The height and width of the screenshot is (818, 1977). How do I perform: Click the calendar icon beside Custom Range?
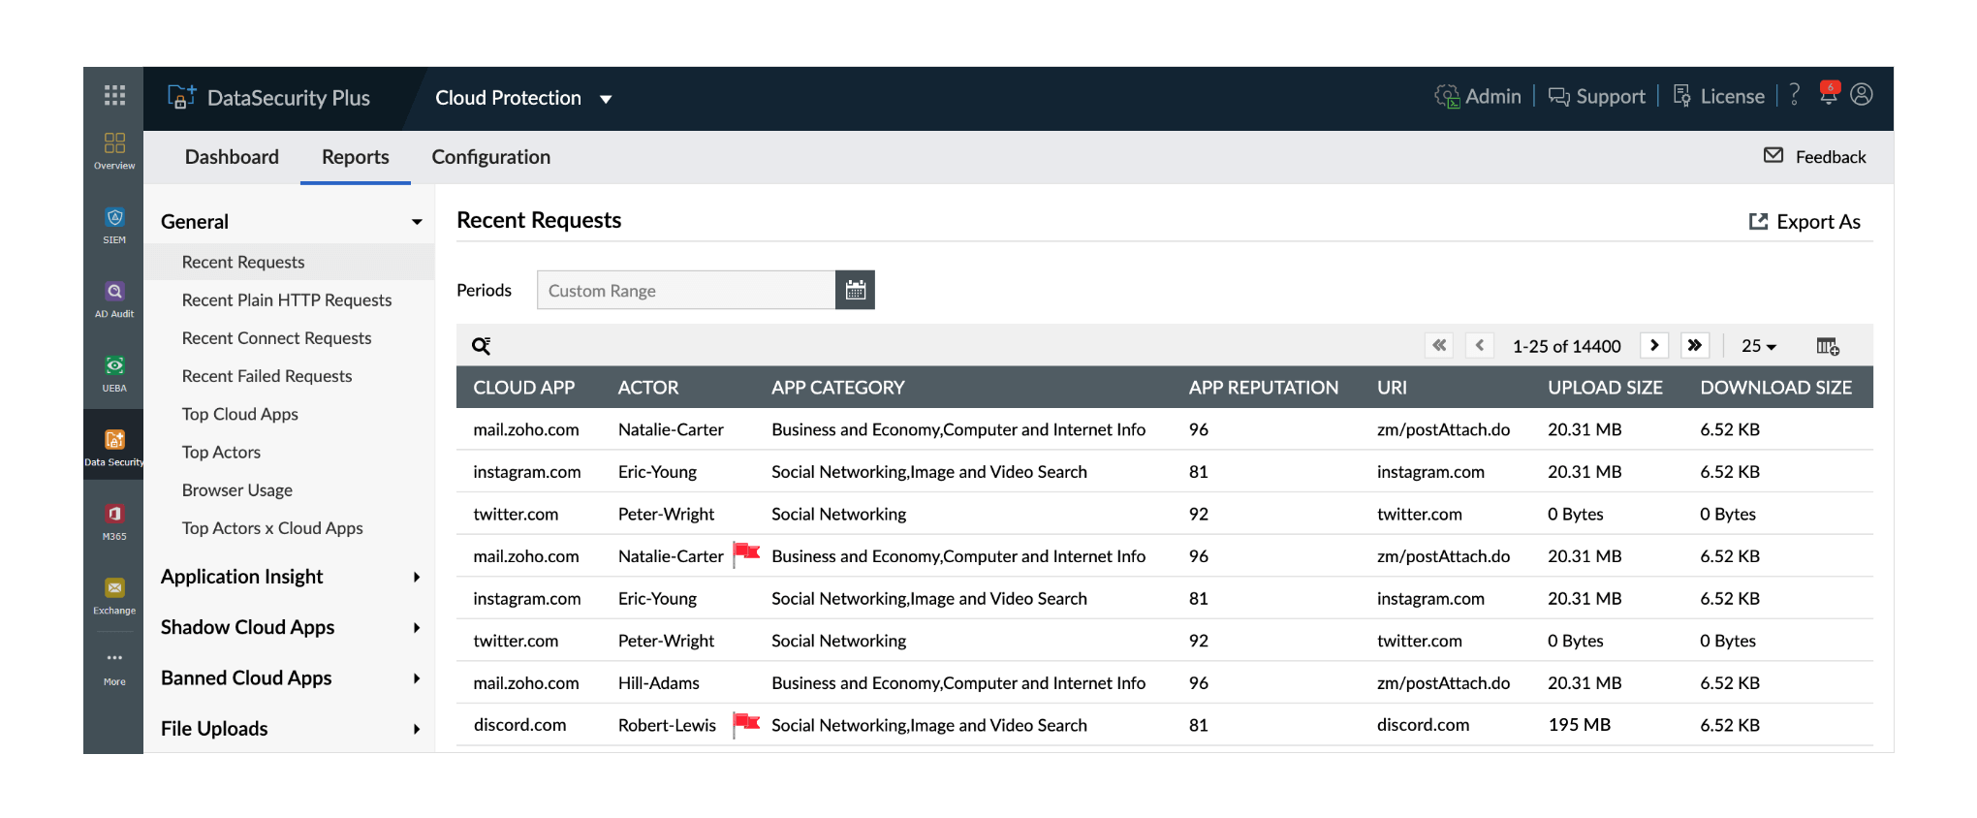855,290
